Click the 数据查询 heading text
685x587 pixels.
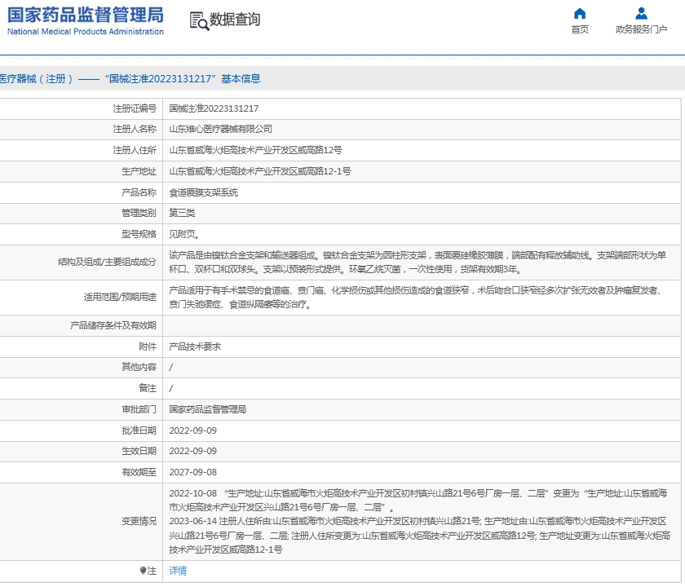235,20
